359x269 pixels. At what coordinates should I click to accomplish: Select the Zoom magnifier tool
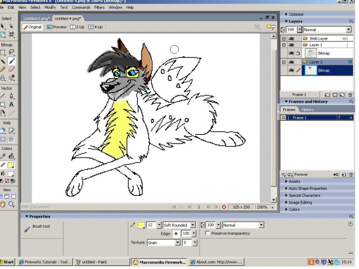tap(11, 204)
